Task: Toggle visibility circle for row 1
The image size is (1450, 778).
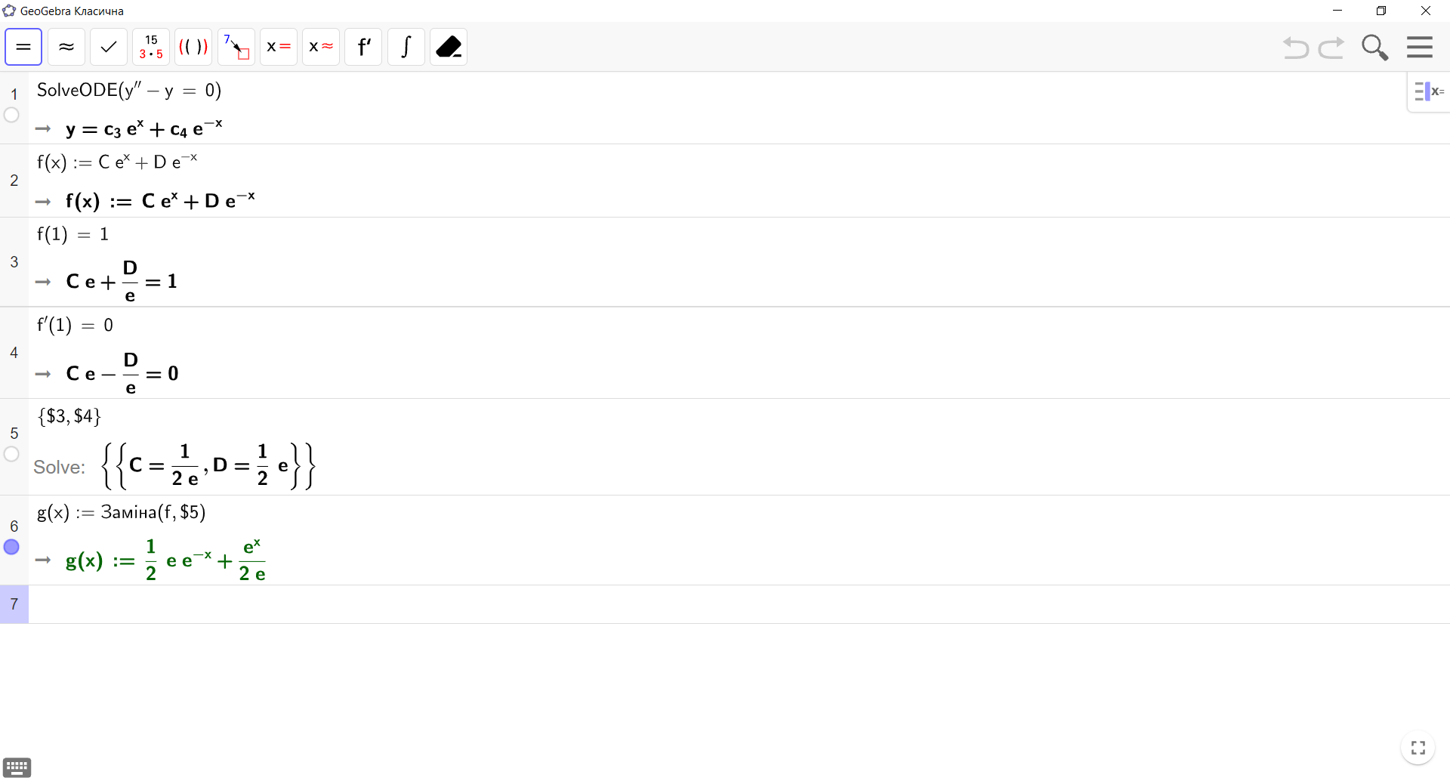Action: coord(11,115)
